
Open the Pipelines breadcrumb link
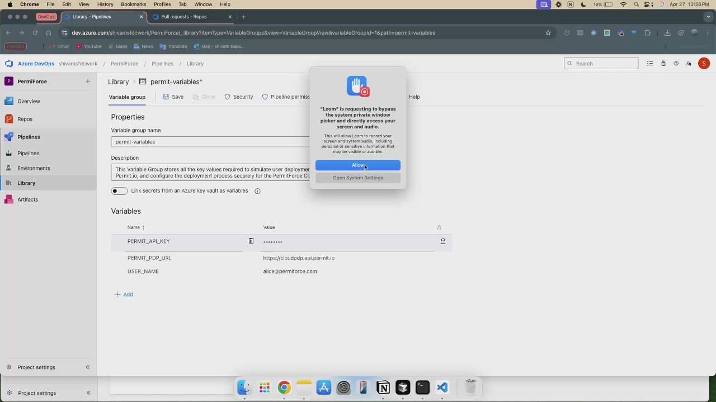(x=162, y=64)
